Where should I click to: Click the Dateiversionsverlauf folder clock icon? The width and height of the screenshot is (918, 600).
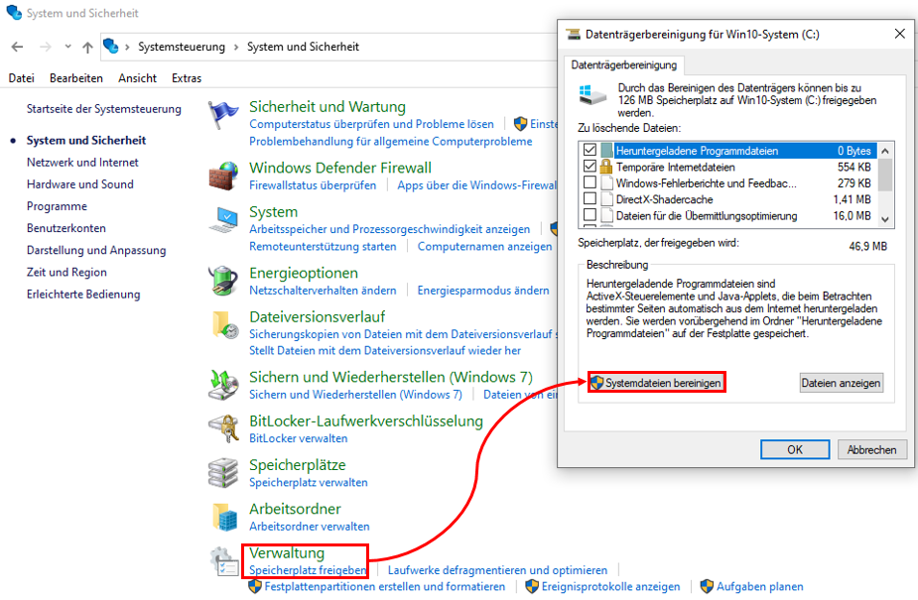coord(225,325)
